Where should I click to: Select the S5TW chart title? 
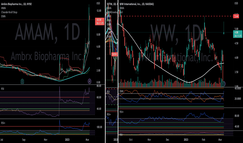[112, 4]
